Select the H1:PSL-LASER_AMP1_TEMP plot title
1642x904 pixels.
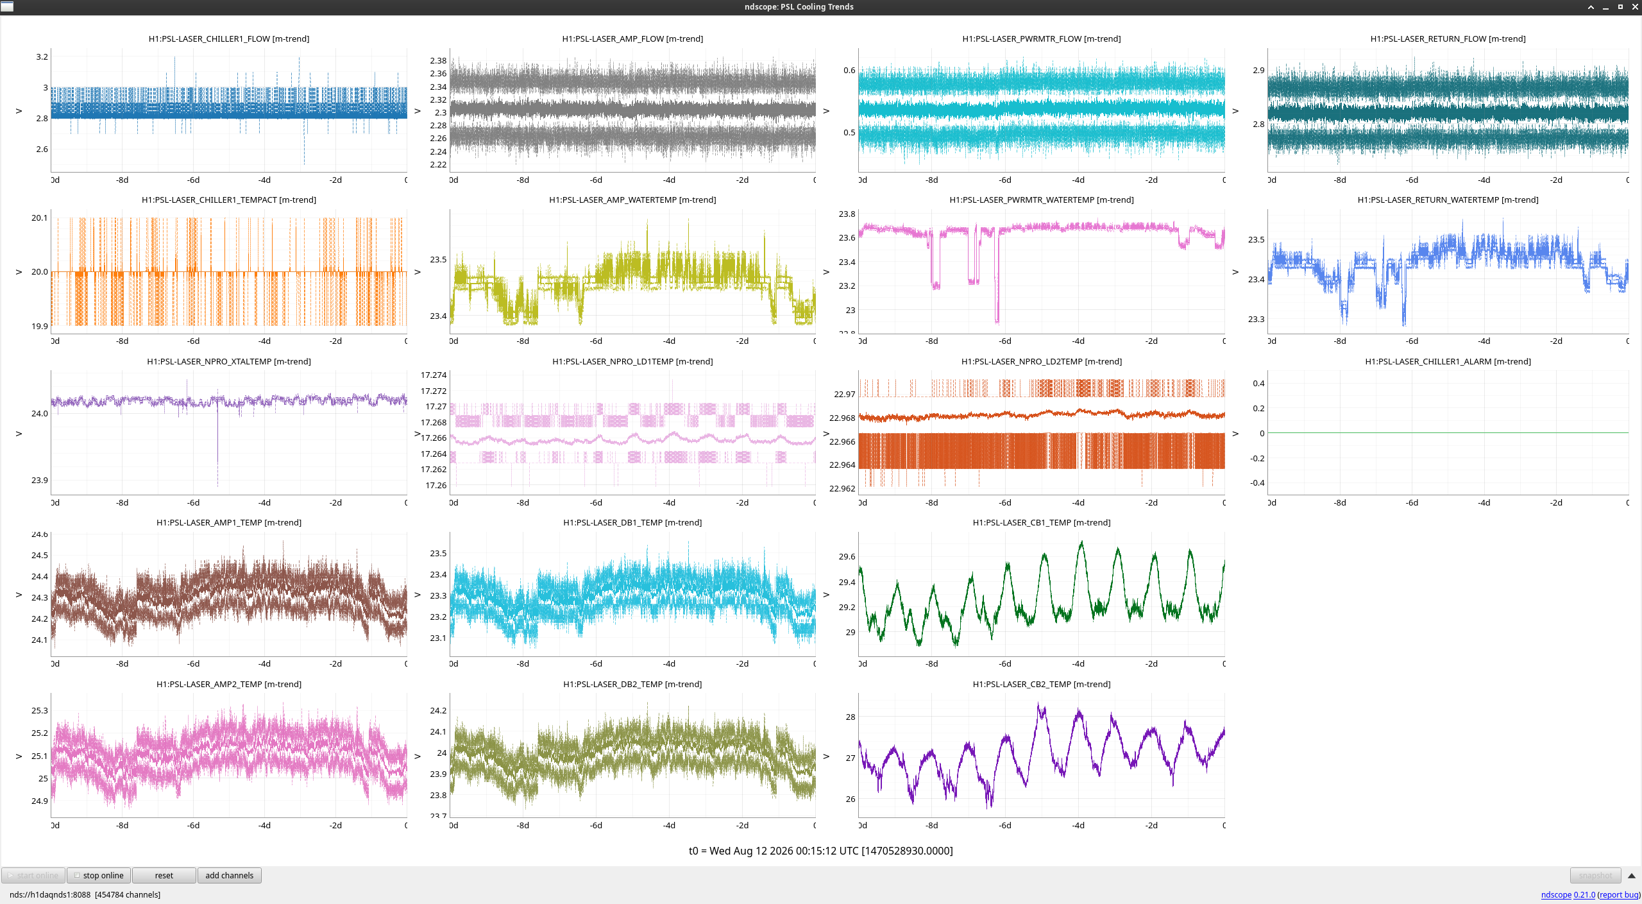coord(229,522)
